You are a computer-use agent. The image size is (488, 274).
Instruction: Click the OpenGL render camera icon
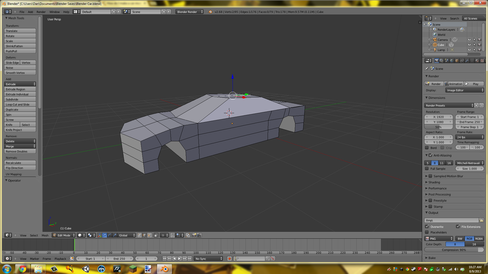click(194, 235)
